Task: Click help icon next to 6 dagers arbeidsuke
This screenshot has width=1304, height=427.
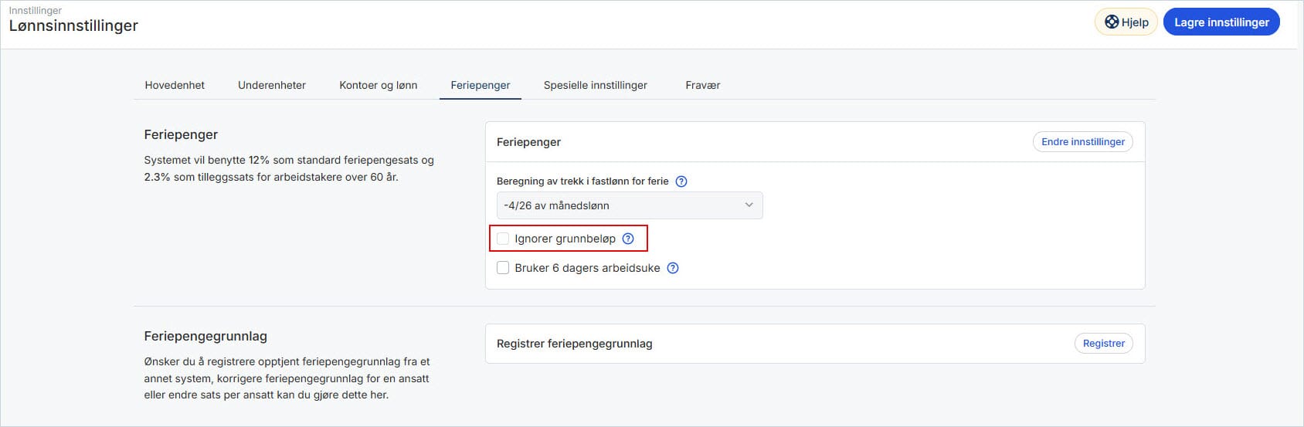Action: pyautogui.click(x=673, y=268)
